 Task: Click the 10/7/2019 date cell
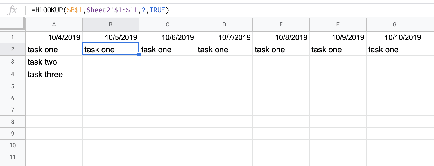tap(224, 37)
